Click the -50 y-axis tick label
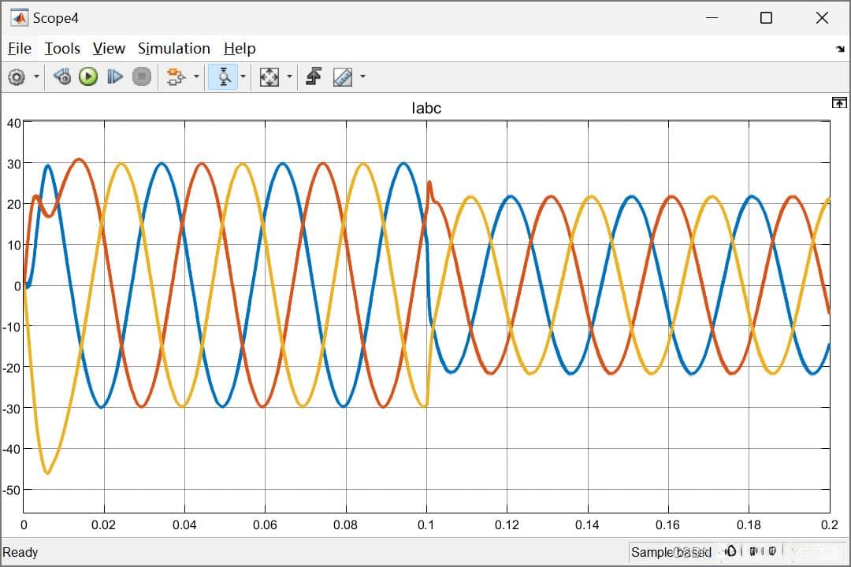Screen dimensions: 851x567 12,491
